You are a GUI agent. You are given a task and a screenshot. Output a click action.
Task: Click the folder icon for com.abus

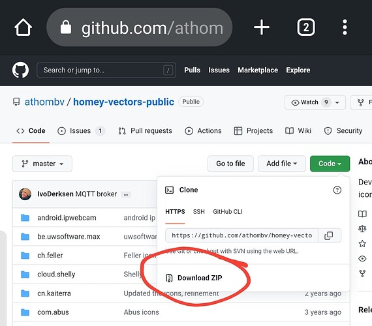(x=25, y=312)
